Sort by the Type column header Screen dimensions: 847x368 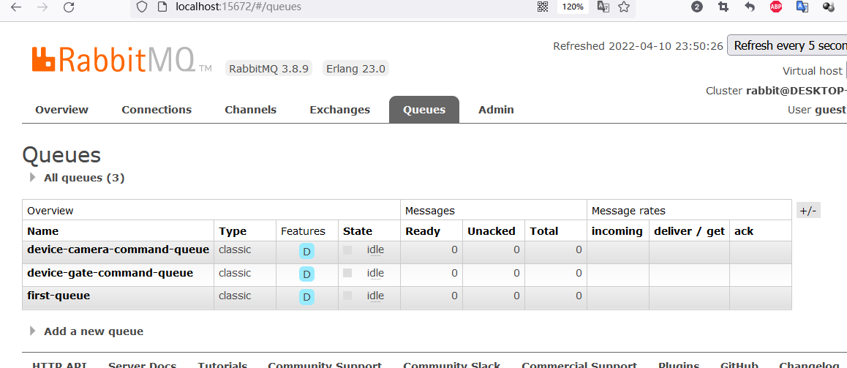233,231
